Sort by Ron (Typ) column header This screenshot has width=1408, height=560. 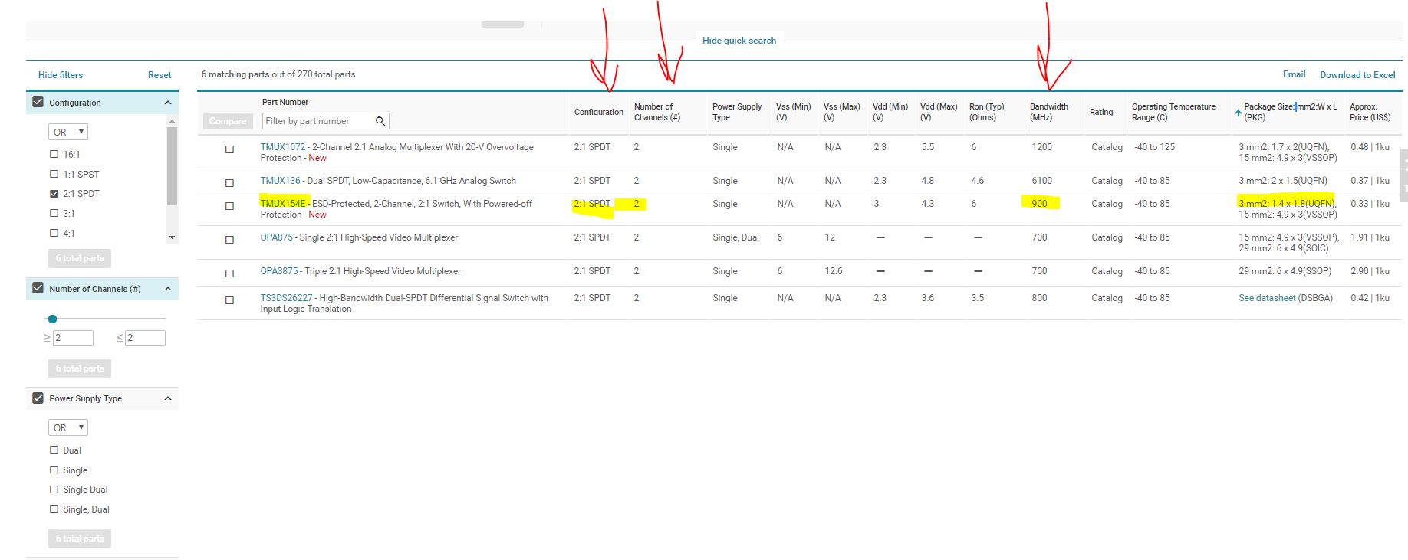(986, 112)
